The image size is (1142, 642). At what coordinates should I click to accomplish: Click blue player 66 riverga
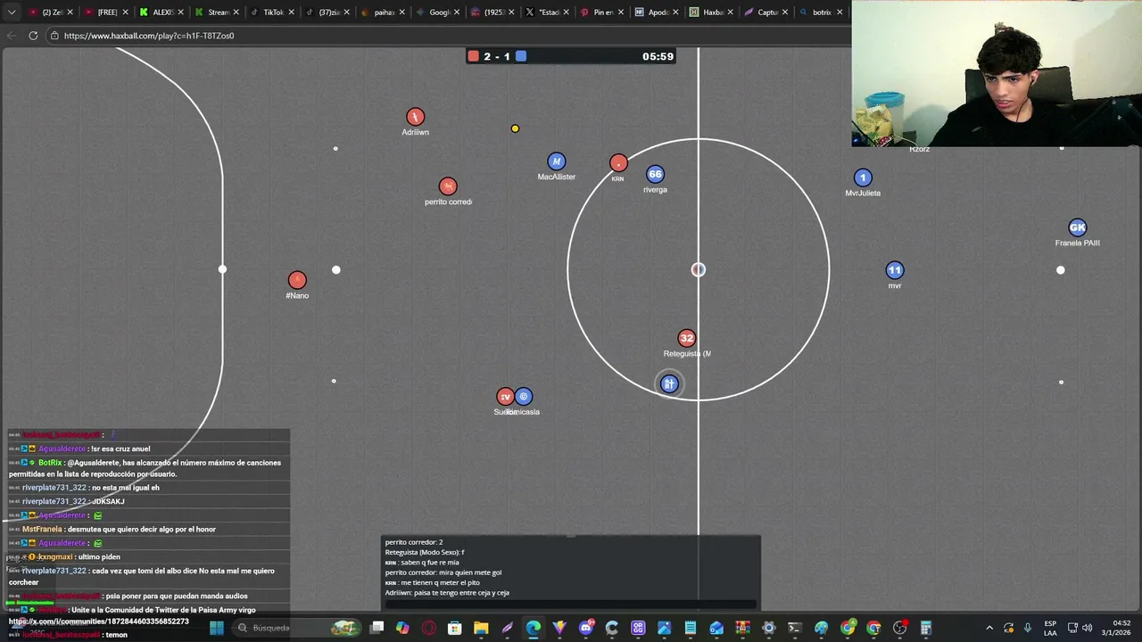[655, 174]
